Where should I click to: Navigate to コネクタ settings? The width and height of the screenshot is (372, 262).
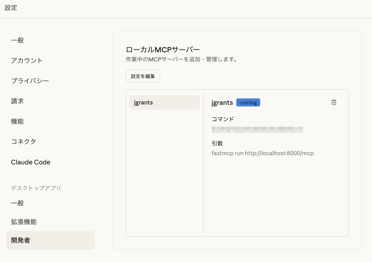(24, 142)
